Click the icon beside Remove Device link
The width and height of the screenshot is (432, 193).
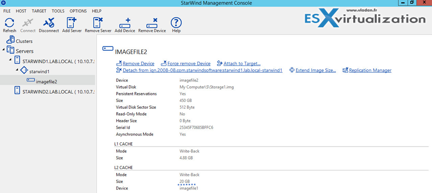(119, 63)
